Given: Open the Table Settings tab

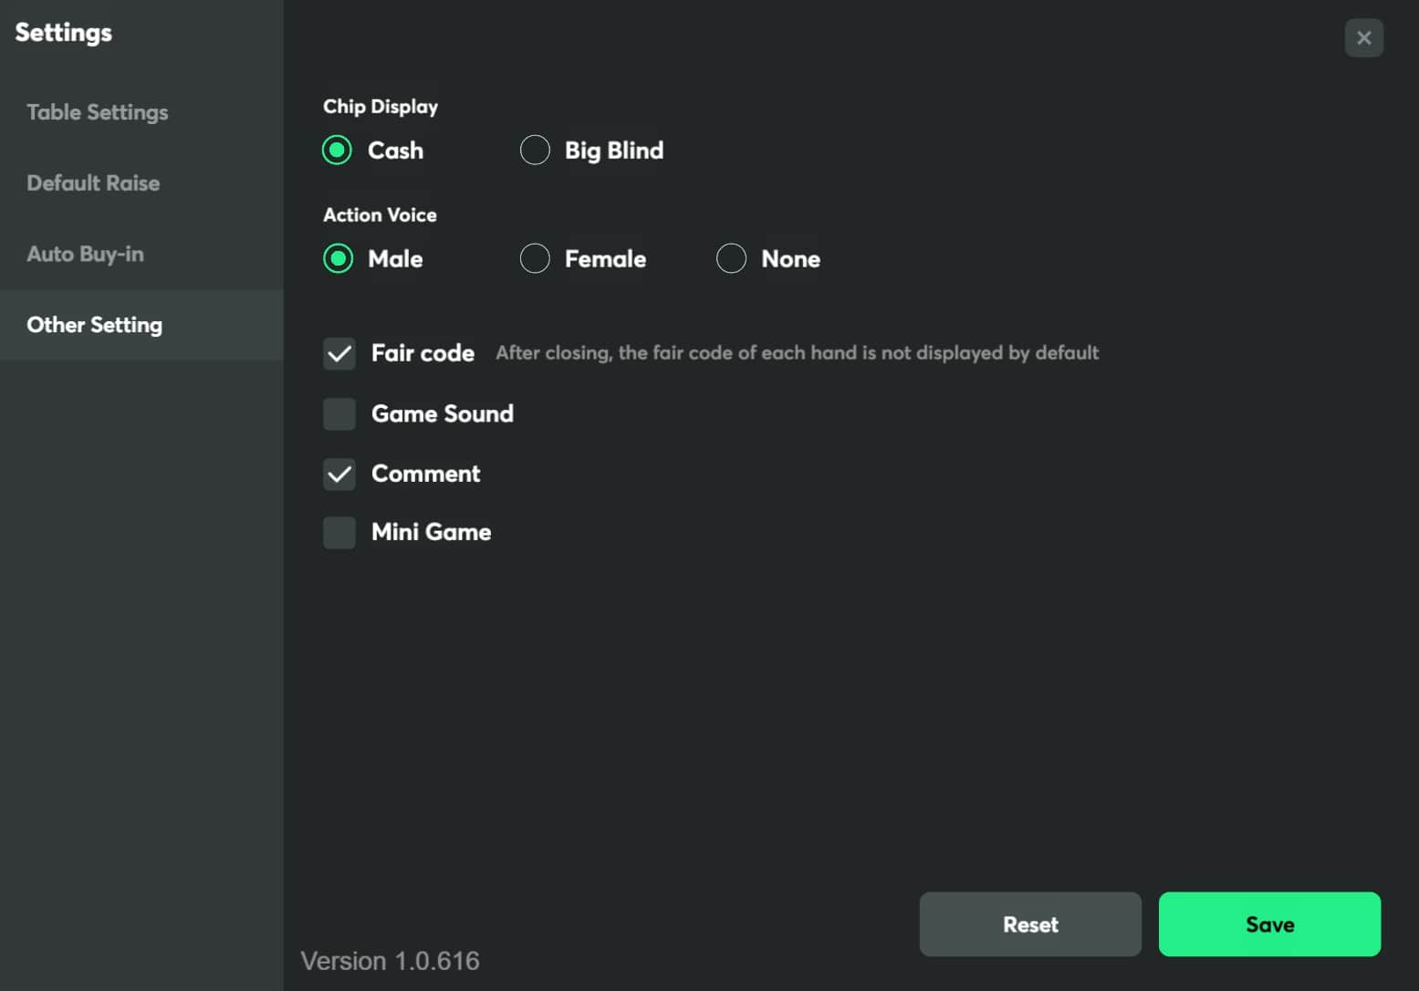Looking at the screenshot, I should point(98,112).
